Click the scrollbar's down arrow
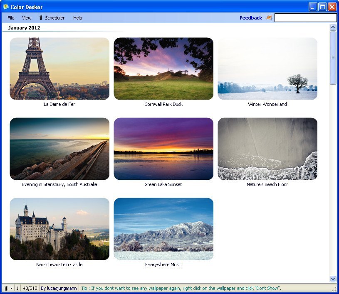The width and height of the screenshot is (339, 294). click(333, 278)
